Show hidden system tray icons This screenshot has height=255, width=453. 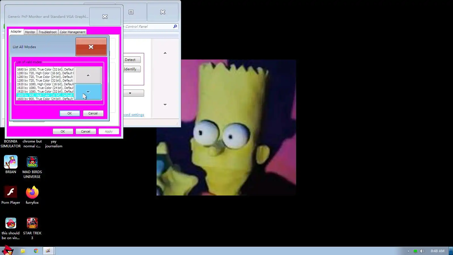pyautogui.click(x=408, y=251)
